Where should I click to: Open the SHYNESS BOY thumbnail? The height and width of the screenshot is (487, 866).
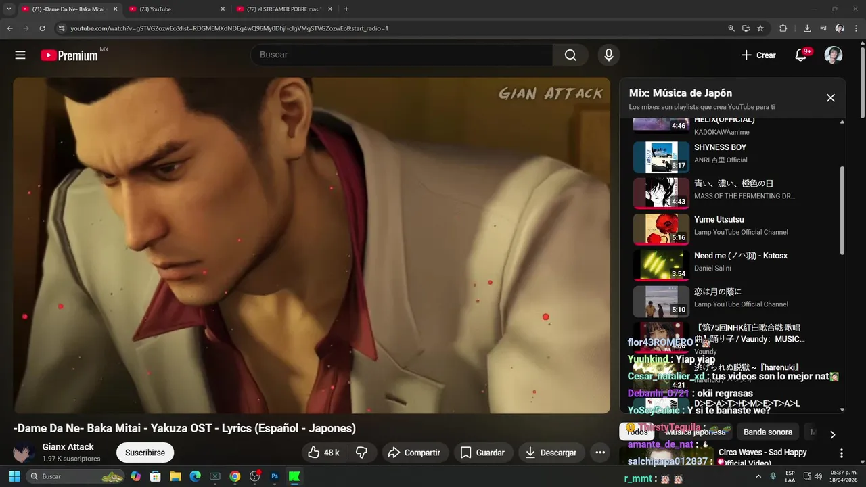[x=661, y=157]
